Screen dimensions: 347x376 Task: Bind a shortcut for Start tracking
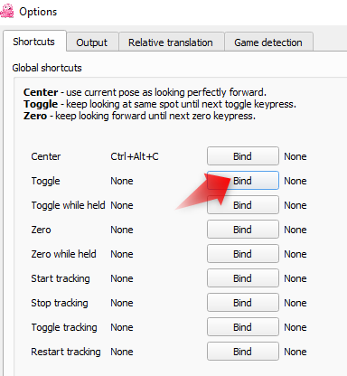pyautogui.click(x=243, y=278)
